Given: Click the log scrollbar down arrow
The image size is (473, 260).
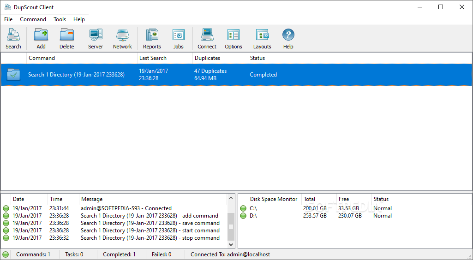Looking at the screenshot, I should tap(231, 245).
